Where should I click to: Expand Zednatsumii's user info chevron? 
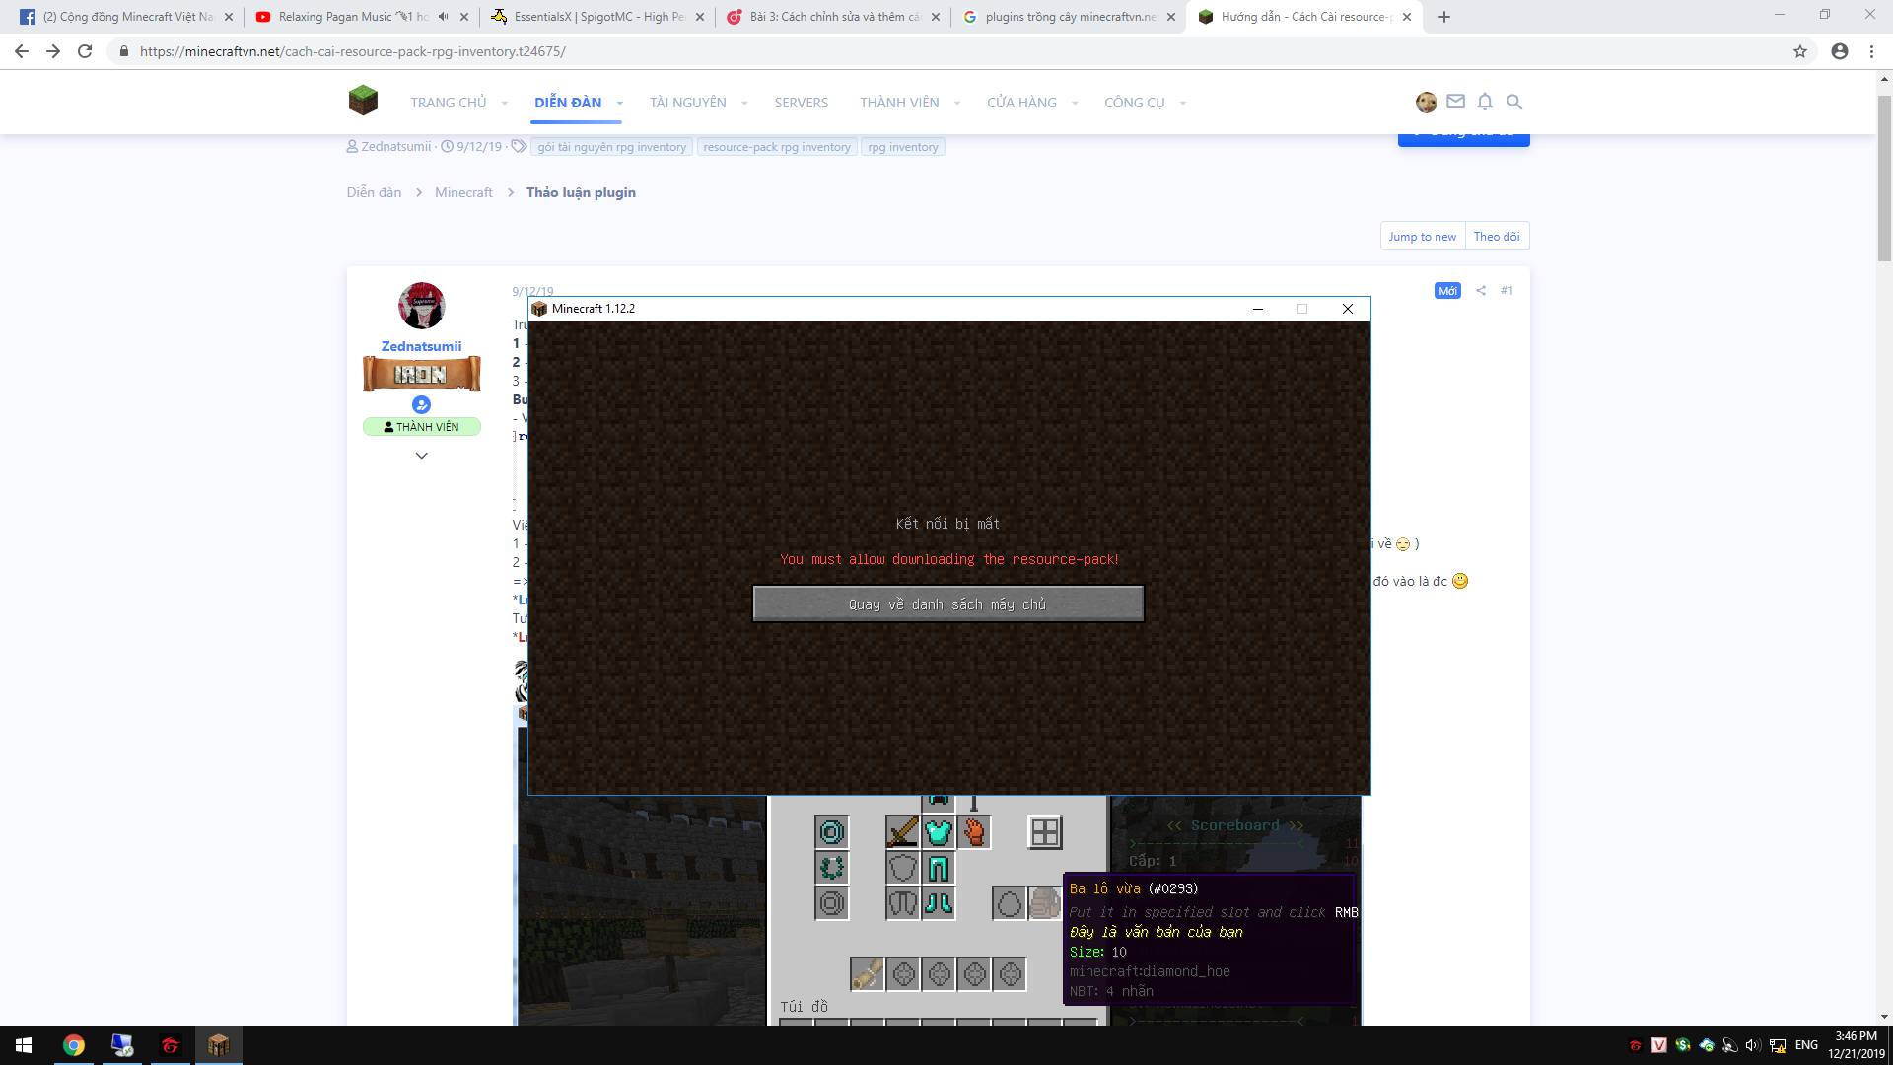pyautogui.click(x=421, y=456)
